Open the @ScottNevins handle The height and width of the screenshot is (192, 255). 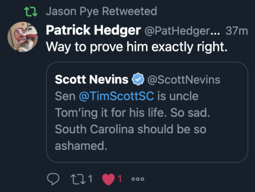[184, 79]
